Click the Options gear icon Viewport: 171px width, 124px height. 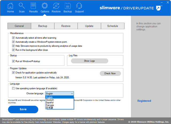point(45,6)
